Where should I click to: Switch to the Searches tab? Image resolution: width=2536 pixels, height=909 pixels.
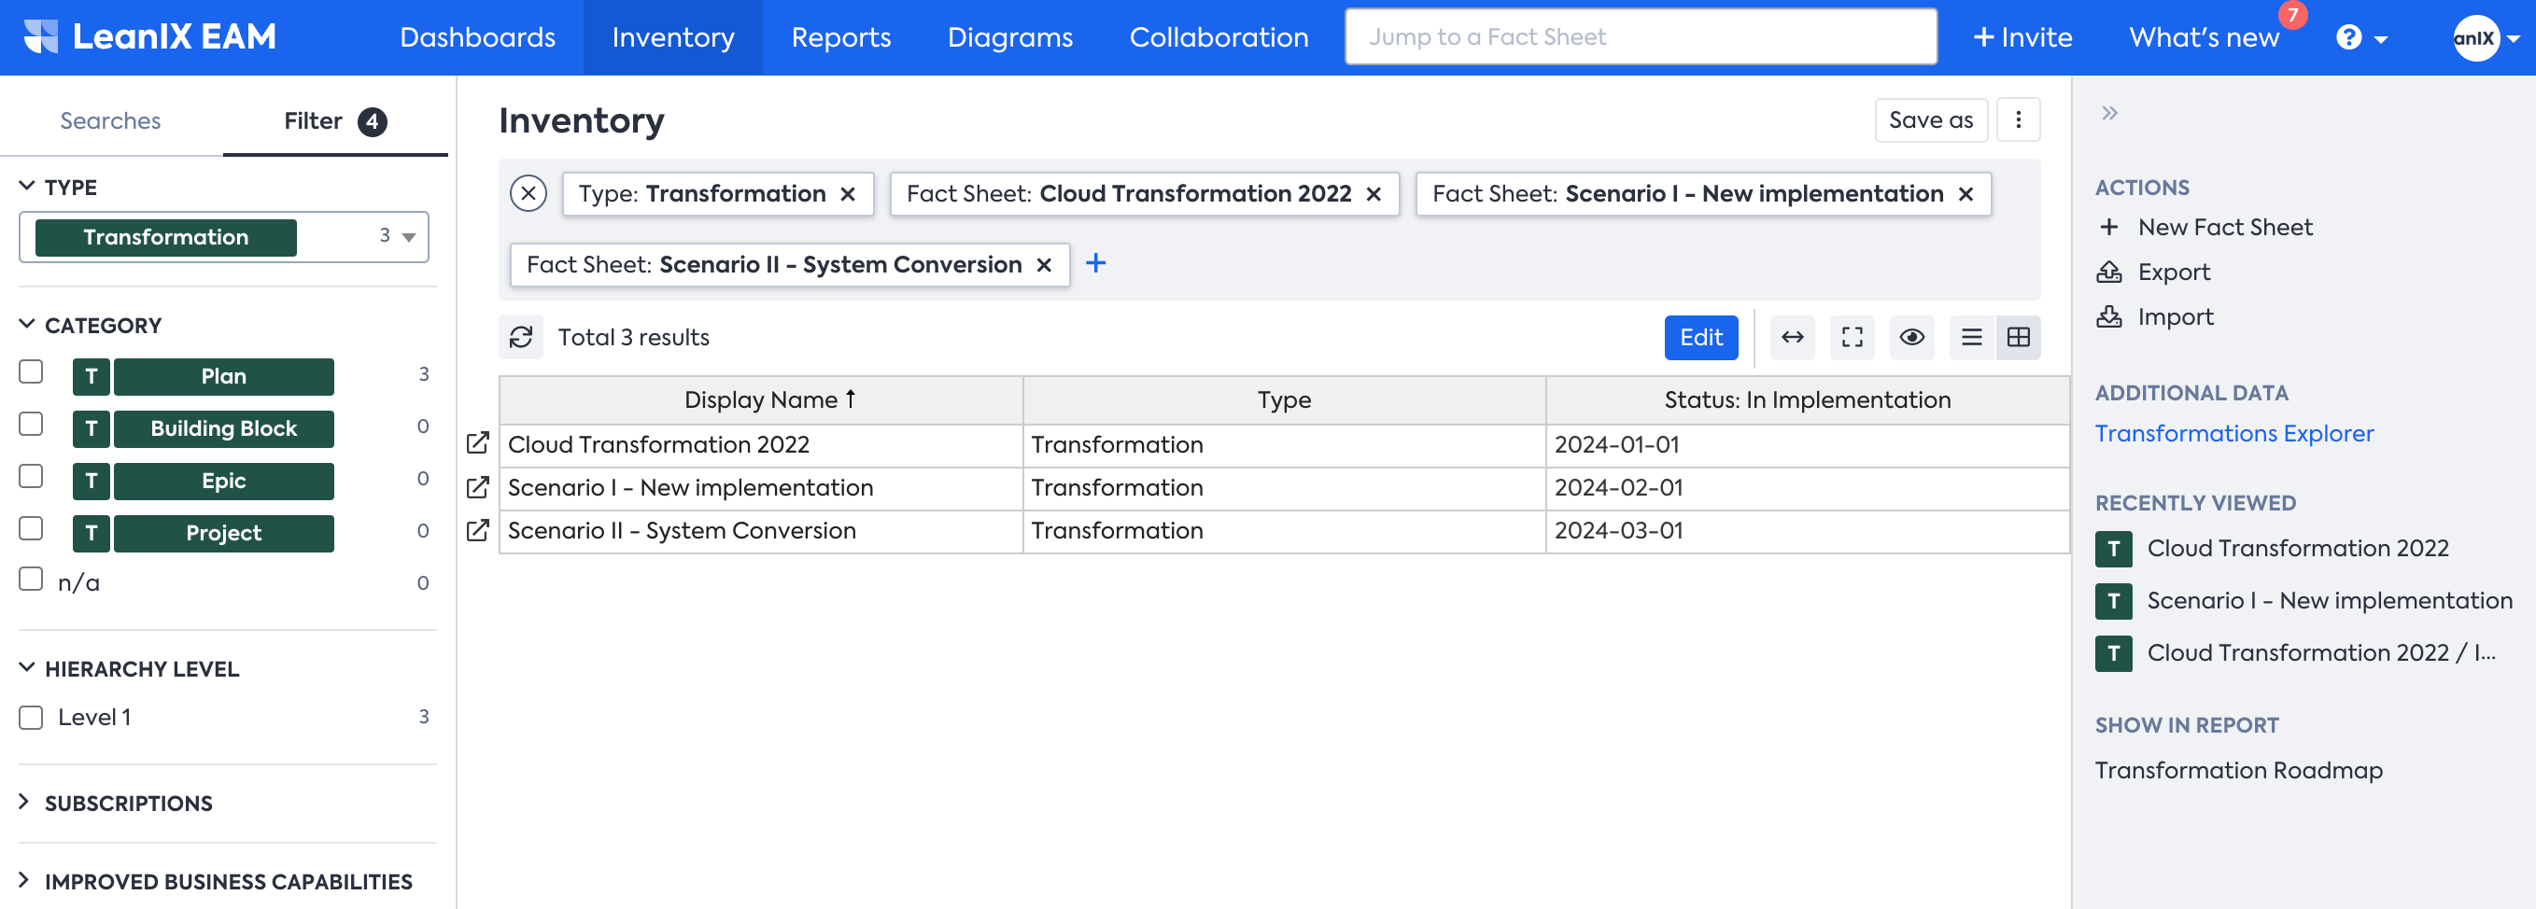tap(110, 121)
